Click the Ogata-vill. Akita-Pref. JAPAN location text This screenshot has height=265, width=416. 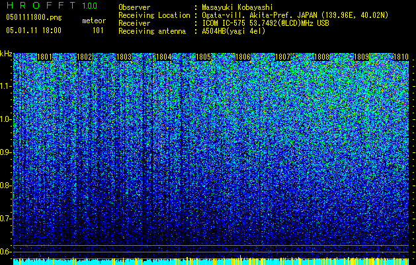click(295, 15)
